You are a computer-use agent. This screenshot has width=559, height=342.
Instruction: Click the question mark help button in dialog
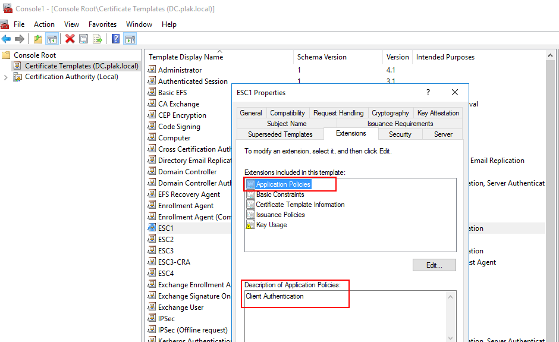[428, 93]
